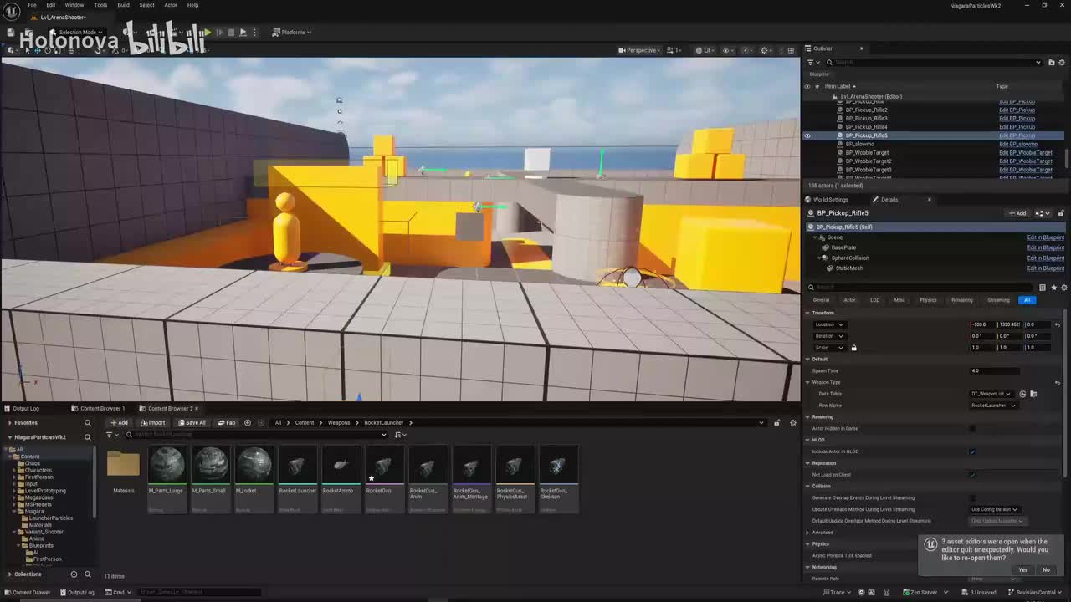Open the Content Browser filter options
Screen dimensions: 1071x602
click(x=110, y=435)
